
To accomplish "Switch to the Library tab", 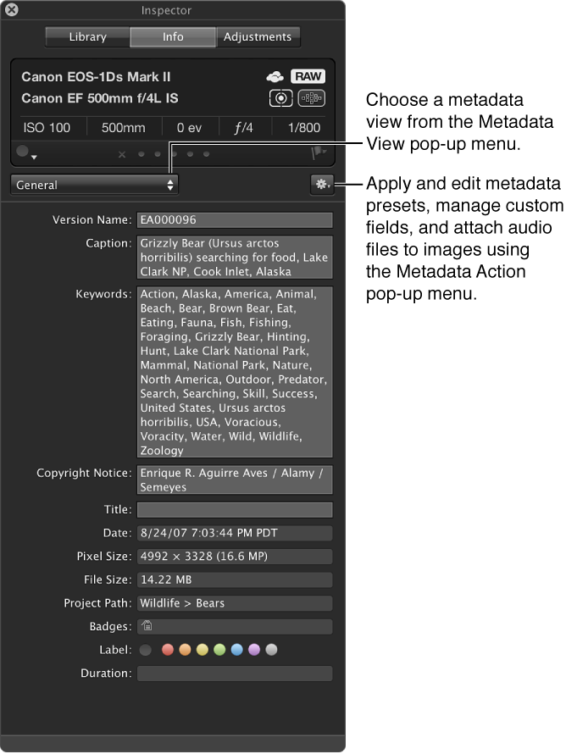I will (x=87, y=37).
